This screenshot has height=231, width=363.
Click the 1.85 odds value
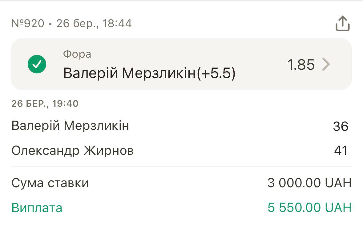click(301, 65)
